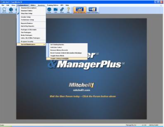Open the Inventory menu

click(41, 5)
